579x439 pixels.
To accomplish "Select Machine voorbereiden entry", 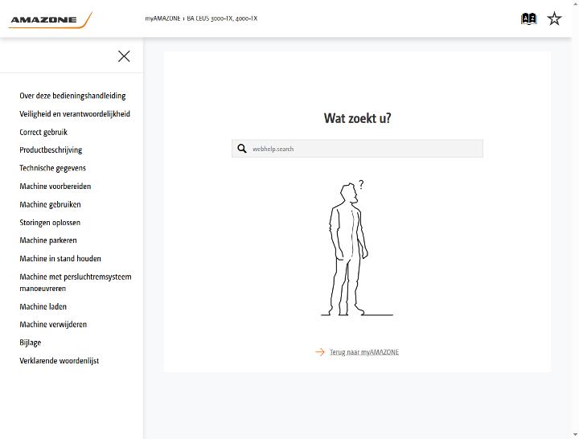I will pos(55,186).
